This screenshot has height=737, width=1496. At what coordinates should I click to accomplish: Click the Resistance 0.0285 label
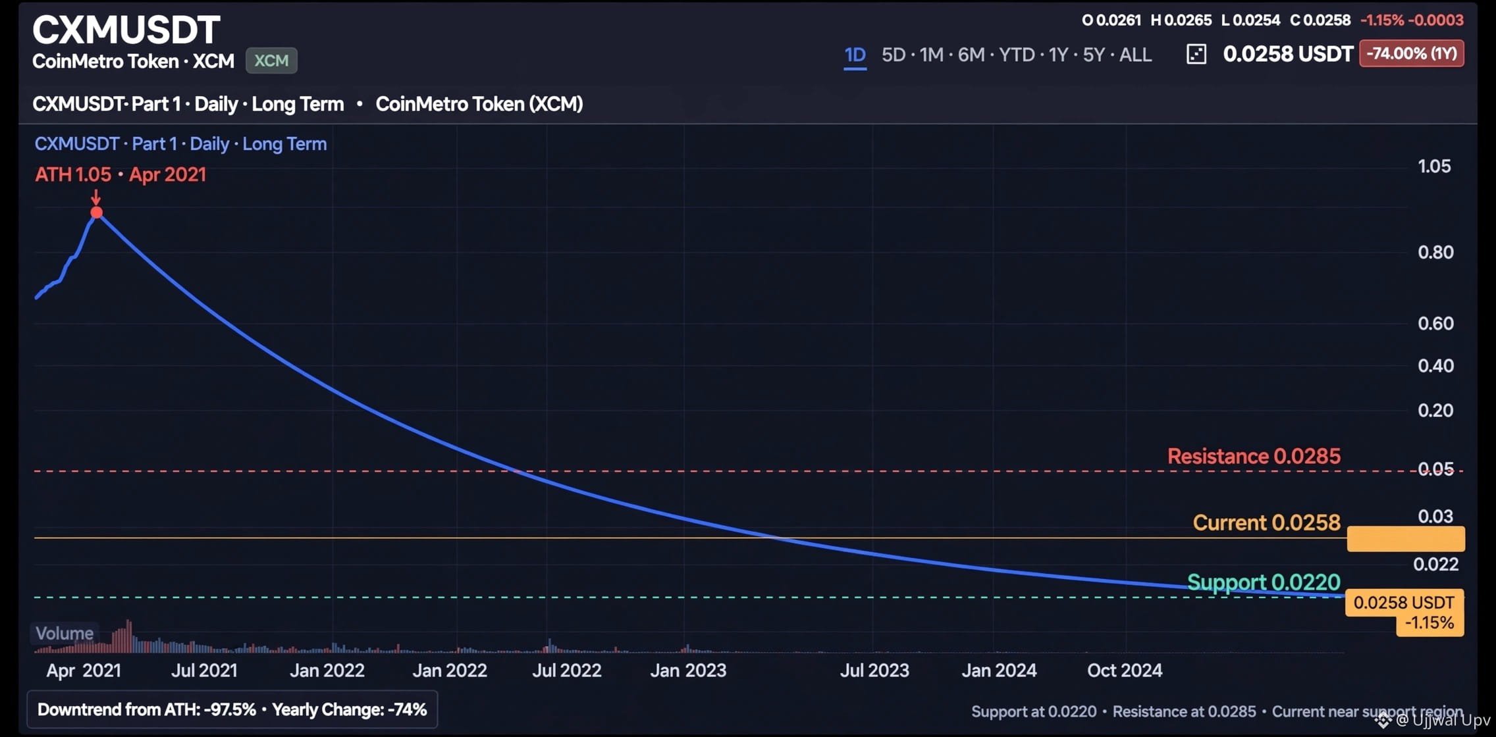(x=1254, y=456)
